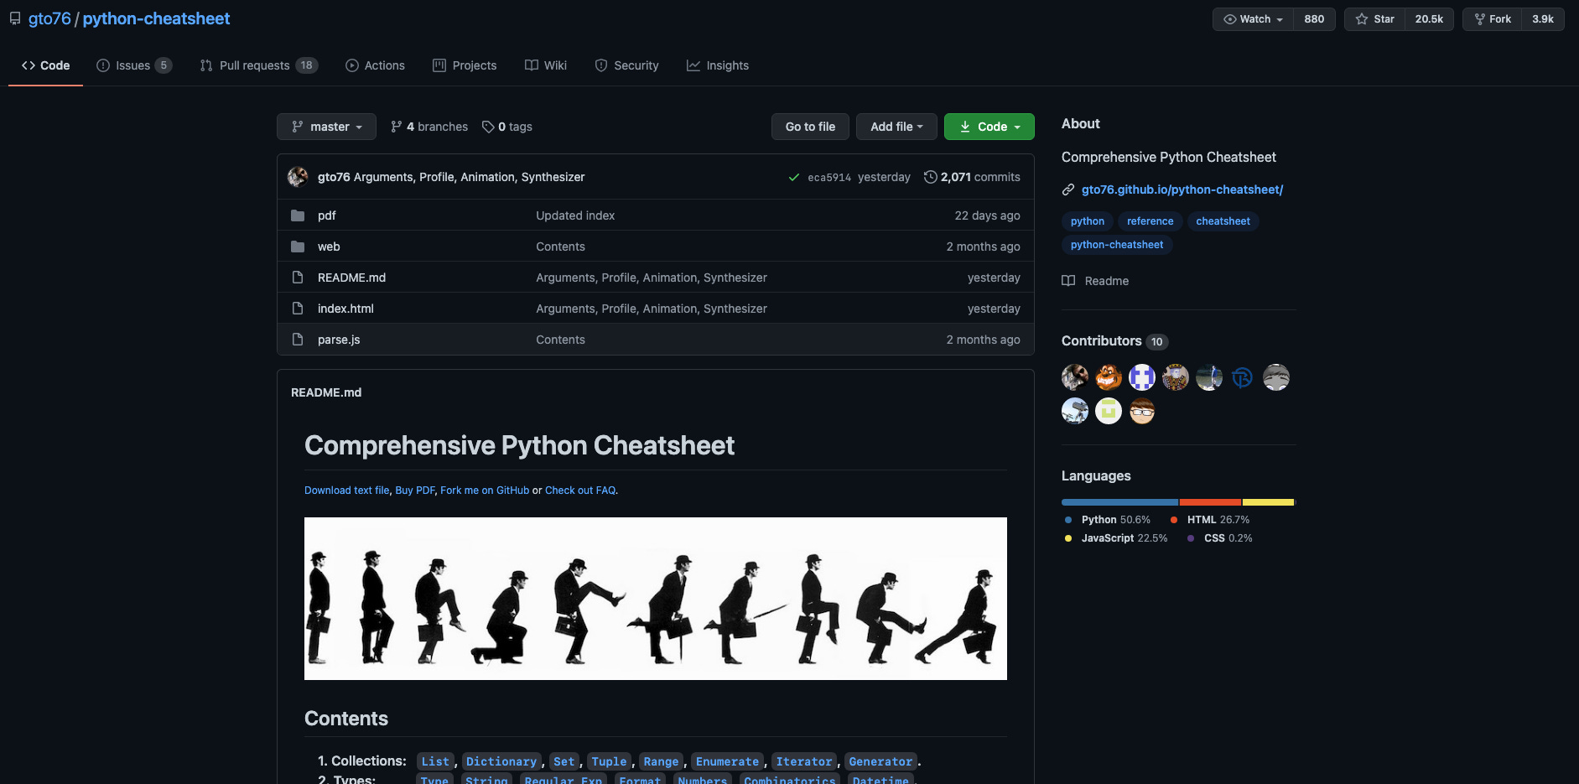The width and height of the screenshot is (1579, 784).
Task: Click the green commit status checkmark
Action: (x=793, y=177)
